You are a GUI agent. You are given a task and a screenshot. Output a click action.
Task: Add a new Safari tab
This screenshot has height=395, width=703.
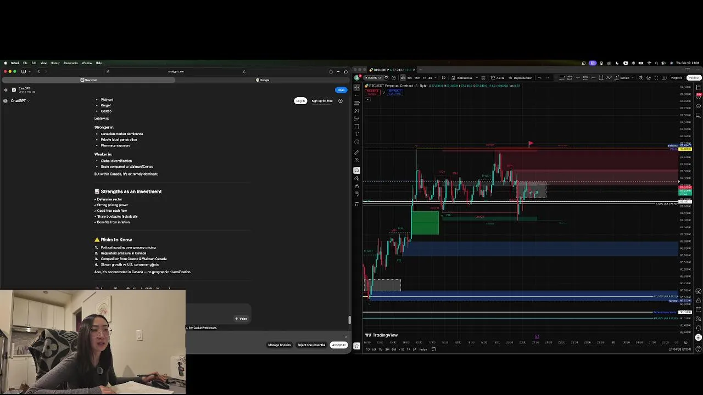click(x=338, y=71)
